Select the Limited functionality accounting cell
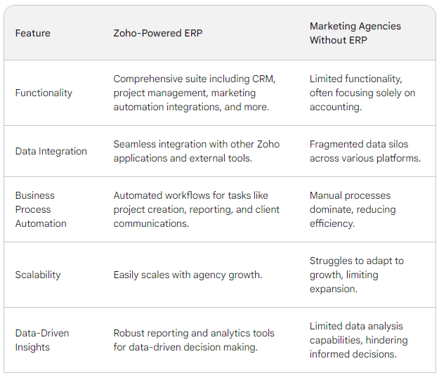Viewport: 439px width, 373px height. click(x=362, y=93)
